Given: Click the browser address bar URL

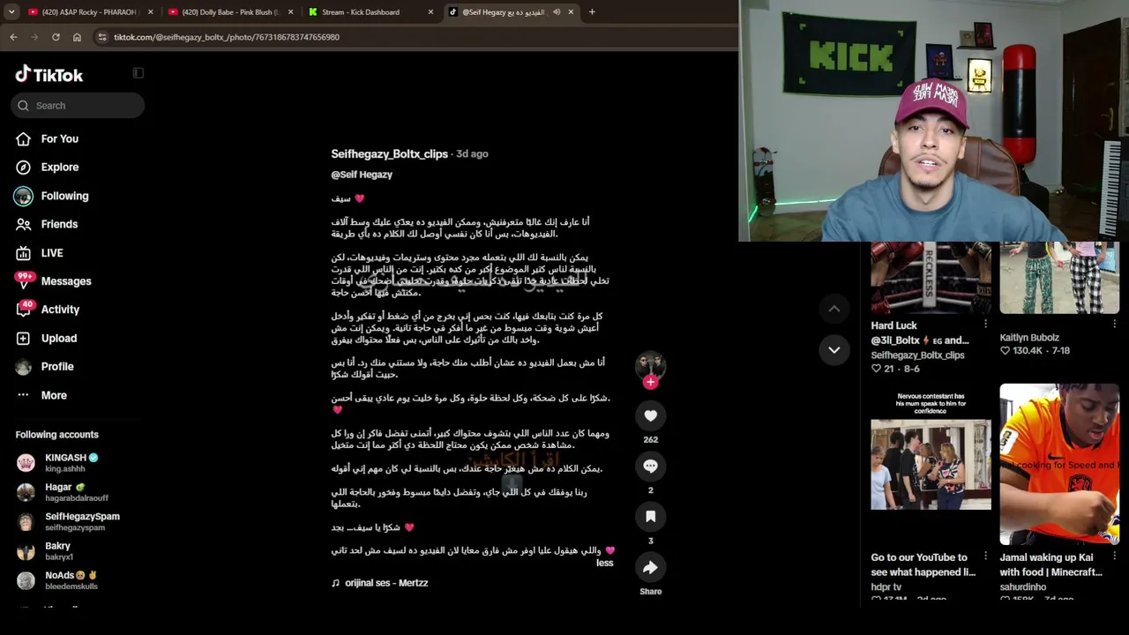Looking at the screenshot, I should (227, 37).
